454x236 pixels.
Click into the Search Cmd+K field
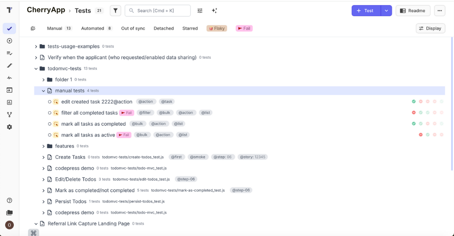coord(158,11)
